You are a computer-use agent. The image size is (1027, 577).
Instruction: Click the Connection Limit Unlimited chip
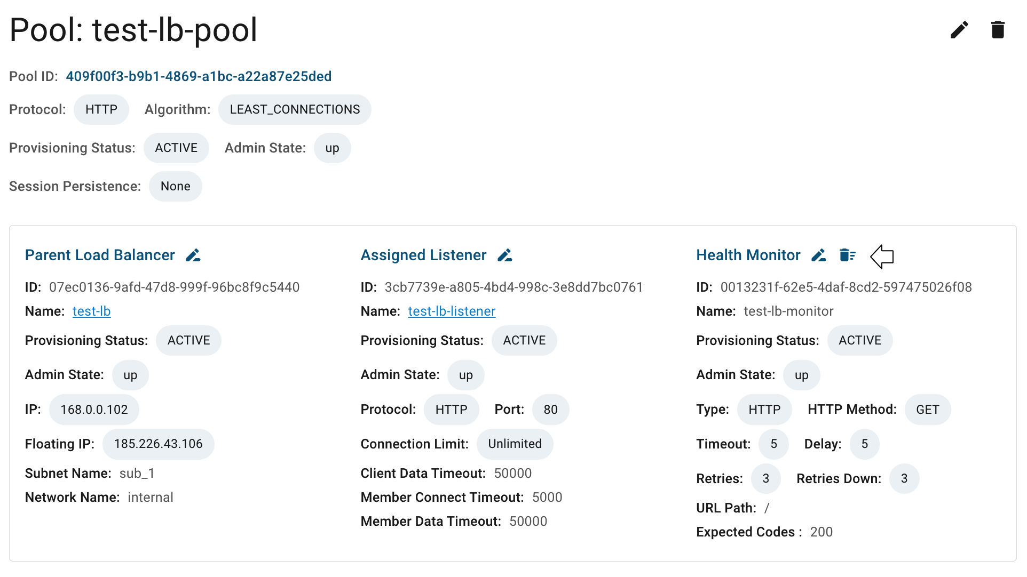(515, 444)
